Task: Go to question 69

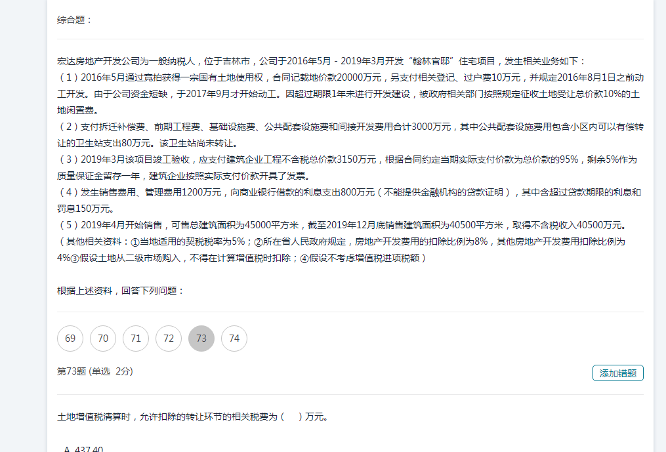Action: (x=70, y=339)
